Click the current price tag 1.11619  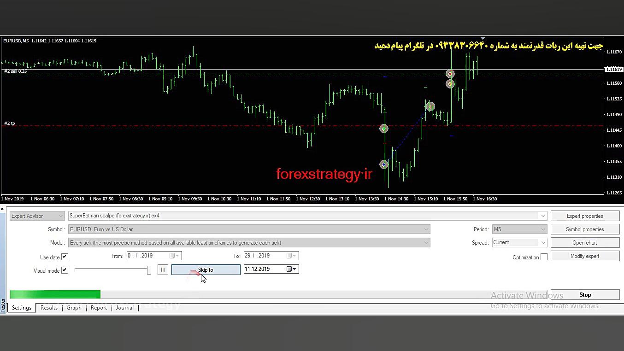tap(613, 69)
